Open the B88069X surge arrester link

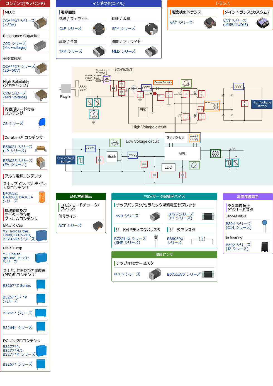[175, 241]
